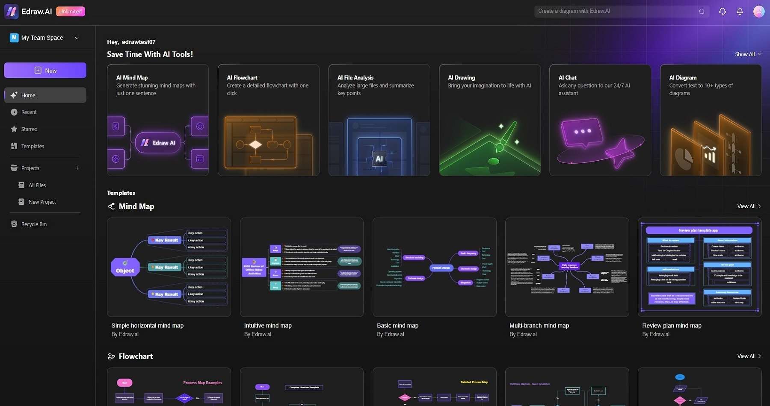Image resolution: width=770 pixels, height=406 pixels.
Task: Open the headset support icon
Action: (723, 12)
